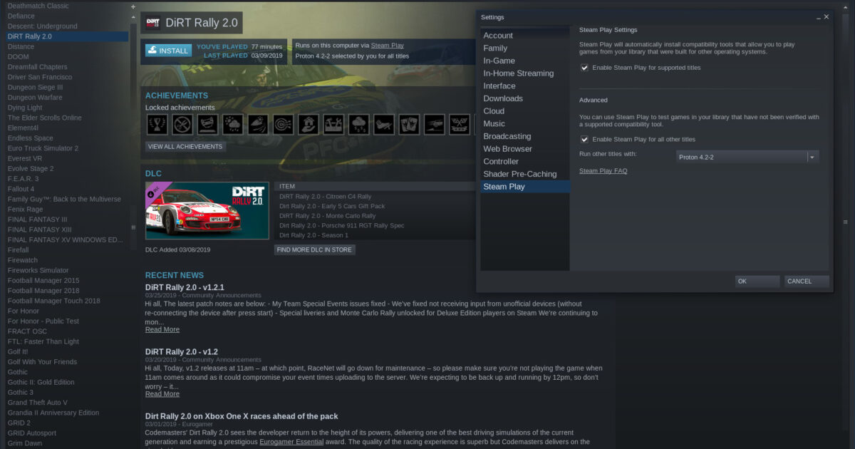This screenshot has height=449, width=855.
Task: Select the Early 5 Cars Gift Pack DLC
Action: tap(332, 206)
